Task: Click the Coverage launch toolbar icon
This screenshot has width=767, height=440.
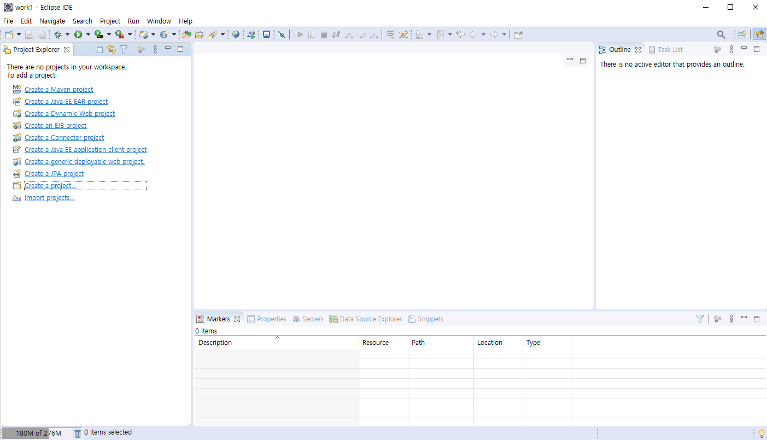Action: point(99,34)
